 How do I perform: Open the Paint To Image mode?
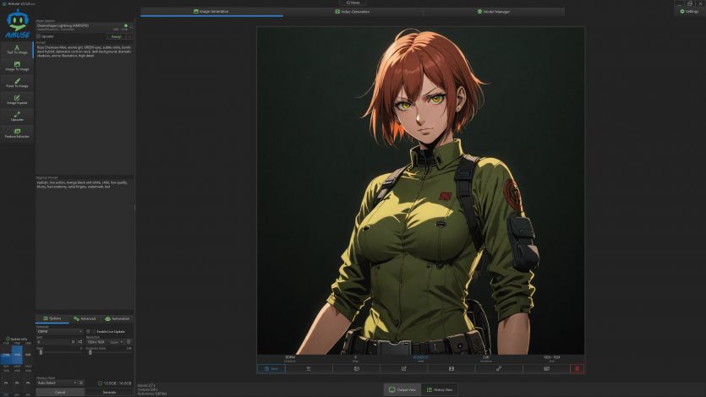17,83
